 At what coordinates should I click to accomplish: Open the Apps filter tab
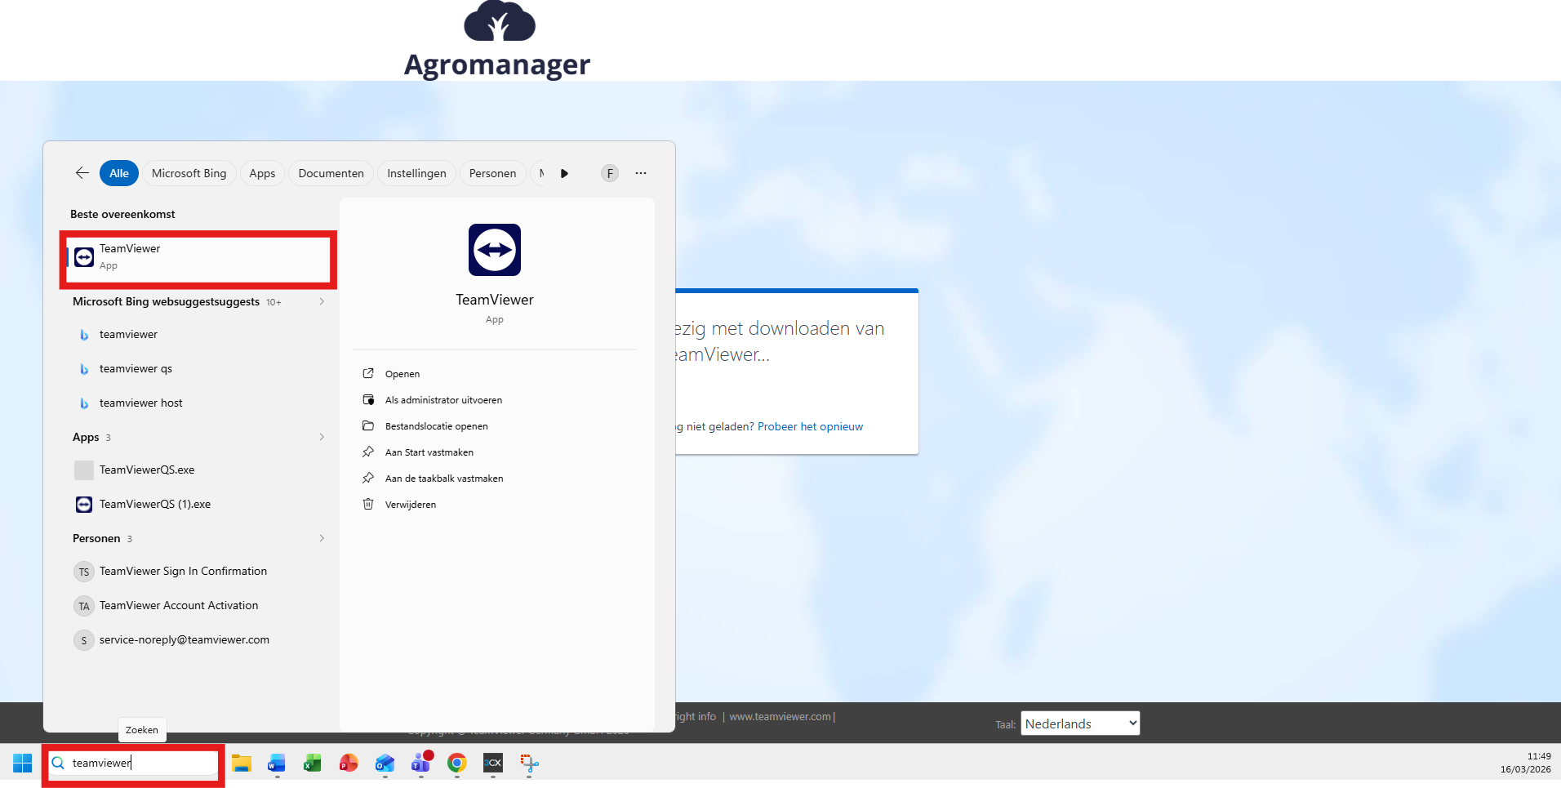[x=262, y=173]
